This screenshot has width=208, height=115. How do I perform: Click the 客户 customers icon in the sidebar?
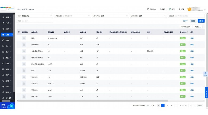click(x=3, y=75)
